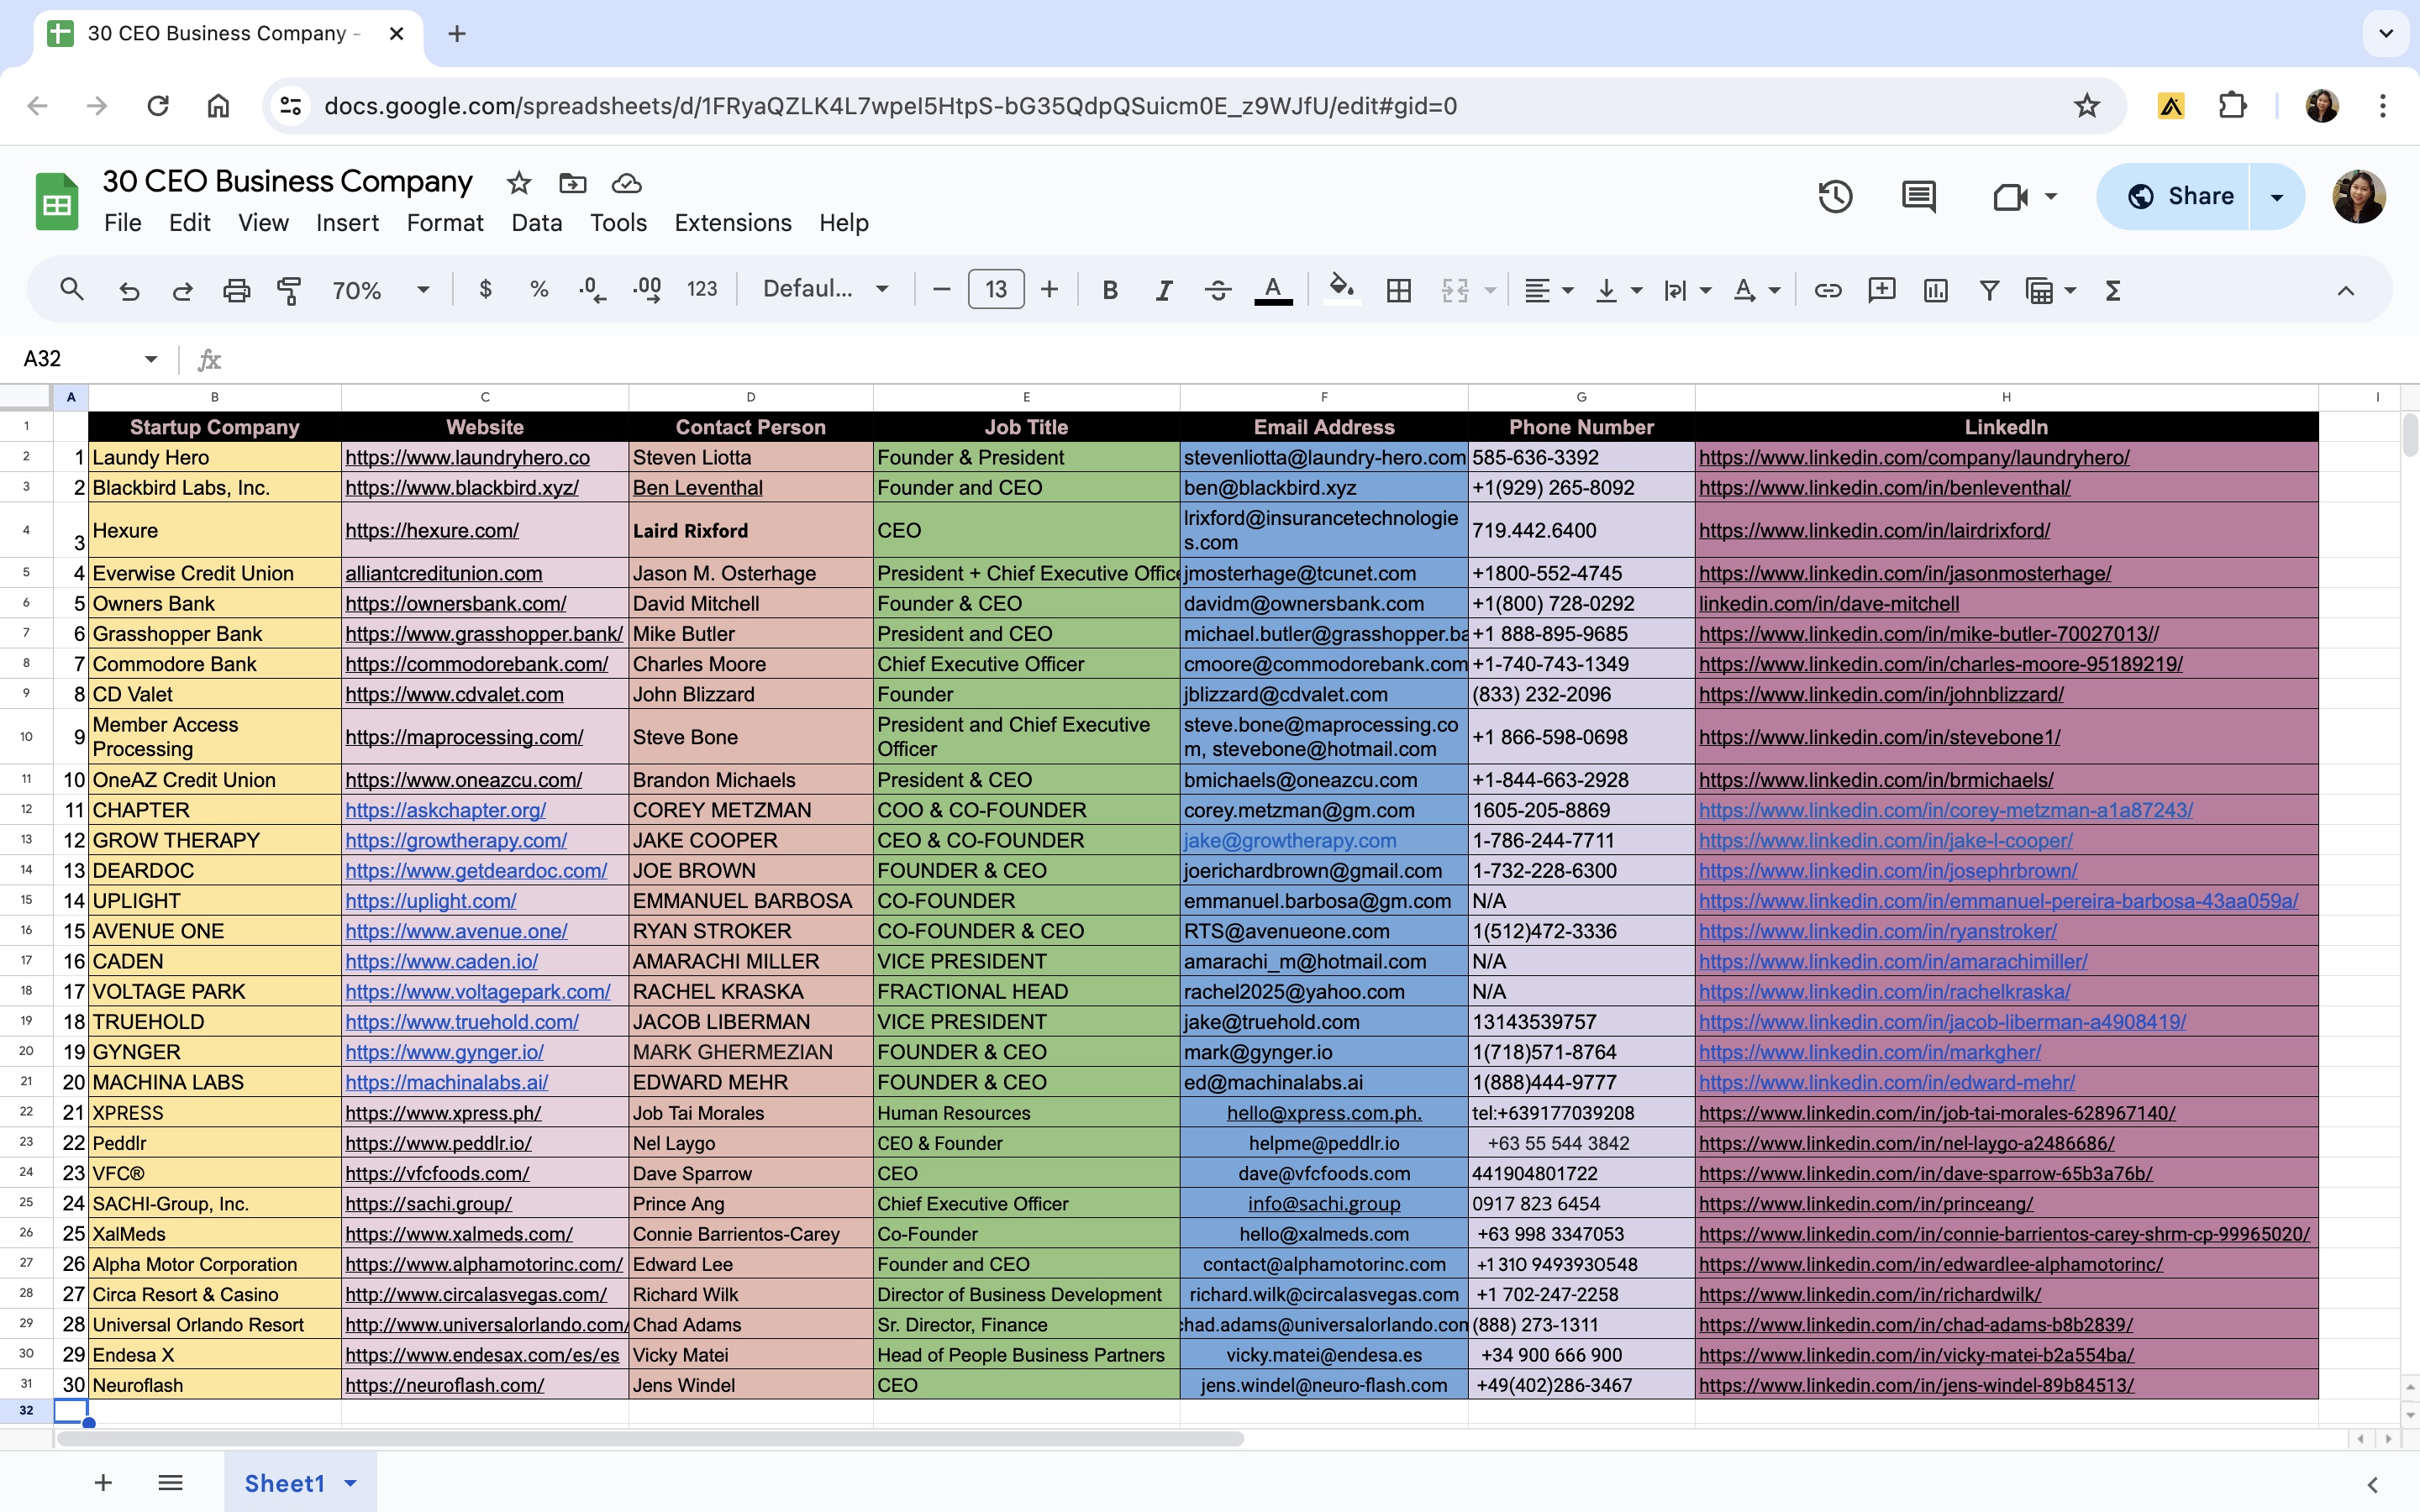This screenshot has width=2420, height=1512.
Task: Open the Name box dropdown arrow
Action: click(x=151, y=359)
